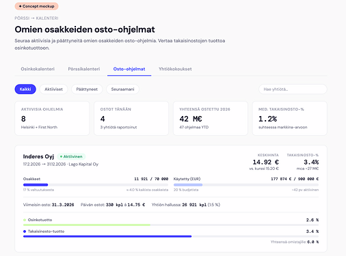Image resolution: width=346 pixels, height=256 pixels.
Task: Click the '47 ohjelmaa YTD' text
Action: 194,127
